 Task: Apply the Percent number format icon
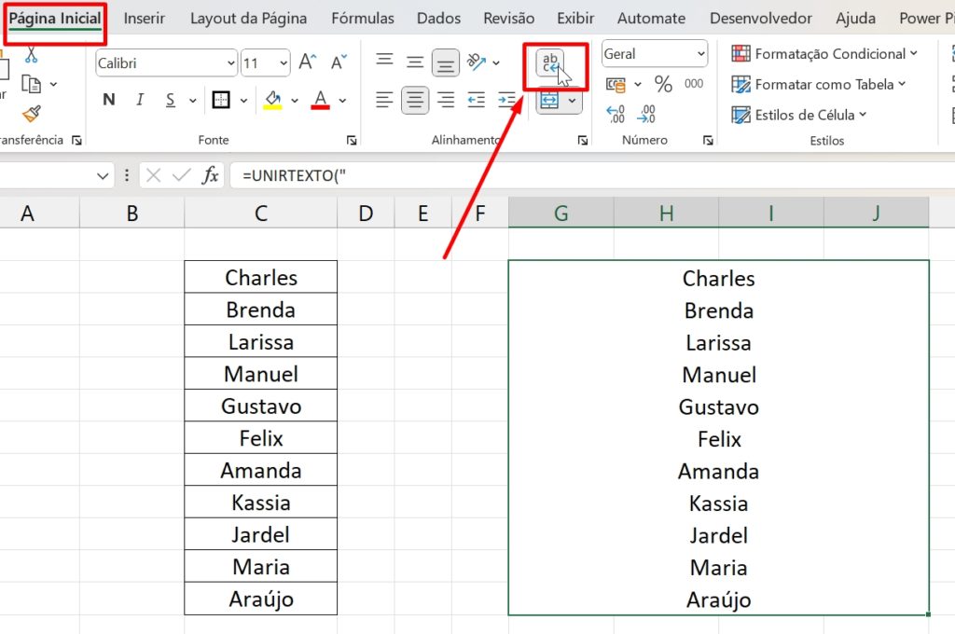662,84
